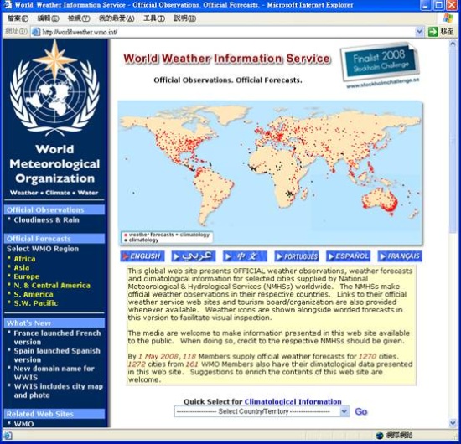
Task: Click the status bar page icon
Action: click(8, 435)
